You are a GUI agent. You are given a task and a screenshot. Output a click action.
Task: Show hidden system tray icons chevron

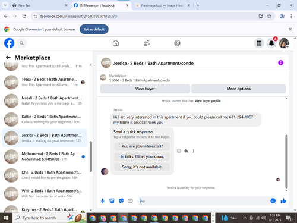(245, 218)
